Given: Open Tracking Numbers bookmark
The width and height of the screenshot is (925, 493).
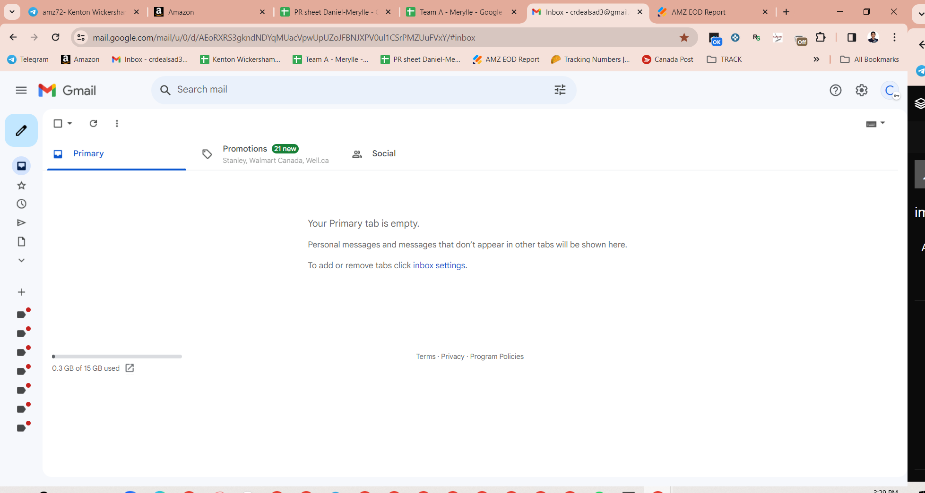Looking at the screenshot, I should point(591,59).
